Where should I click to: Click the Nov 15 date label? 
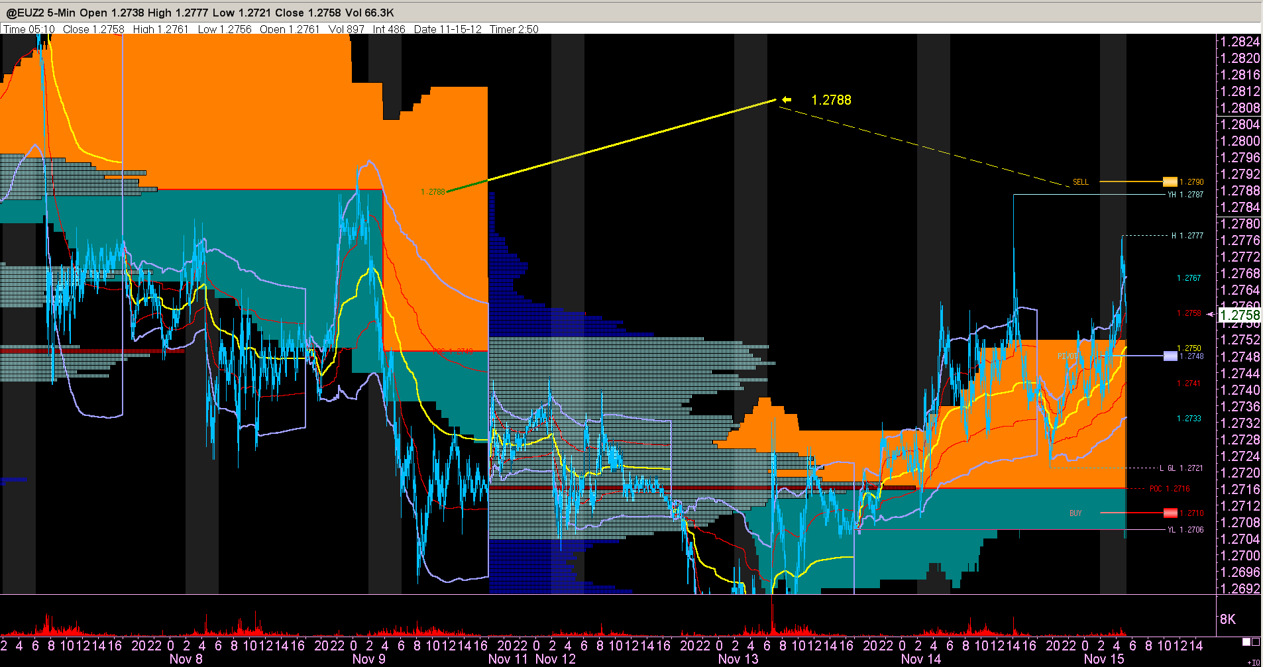[x=1104, y=659]
